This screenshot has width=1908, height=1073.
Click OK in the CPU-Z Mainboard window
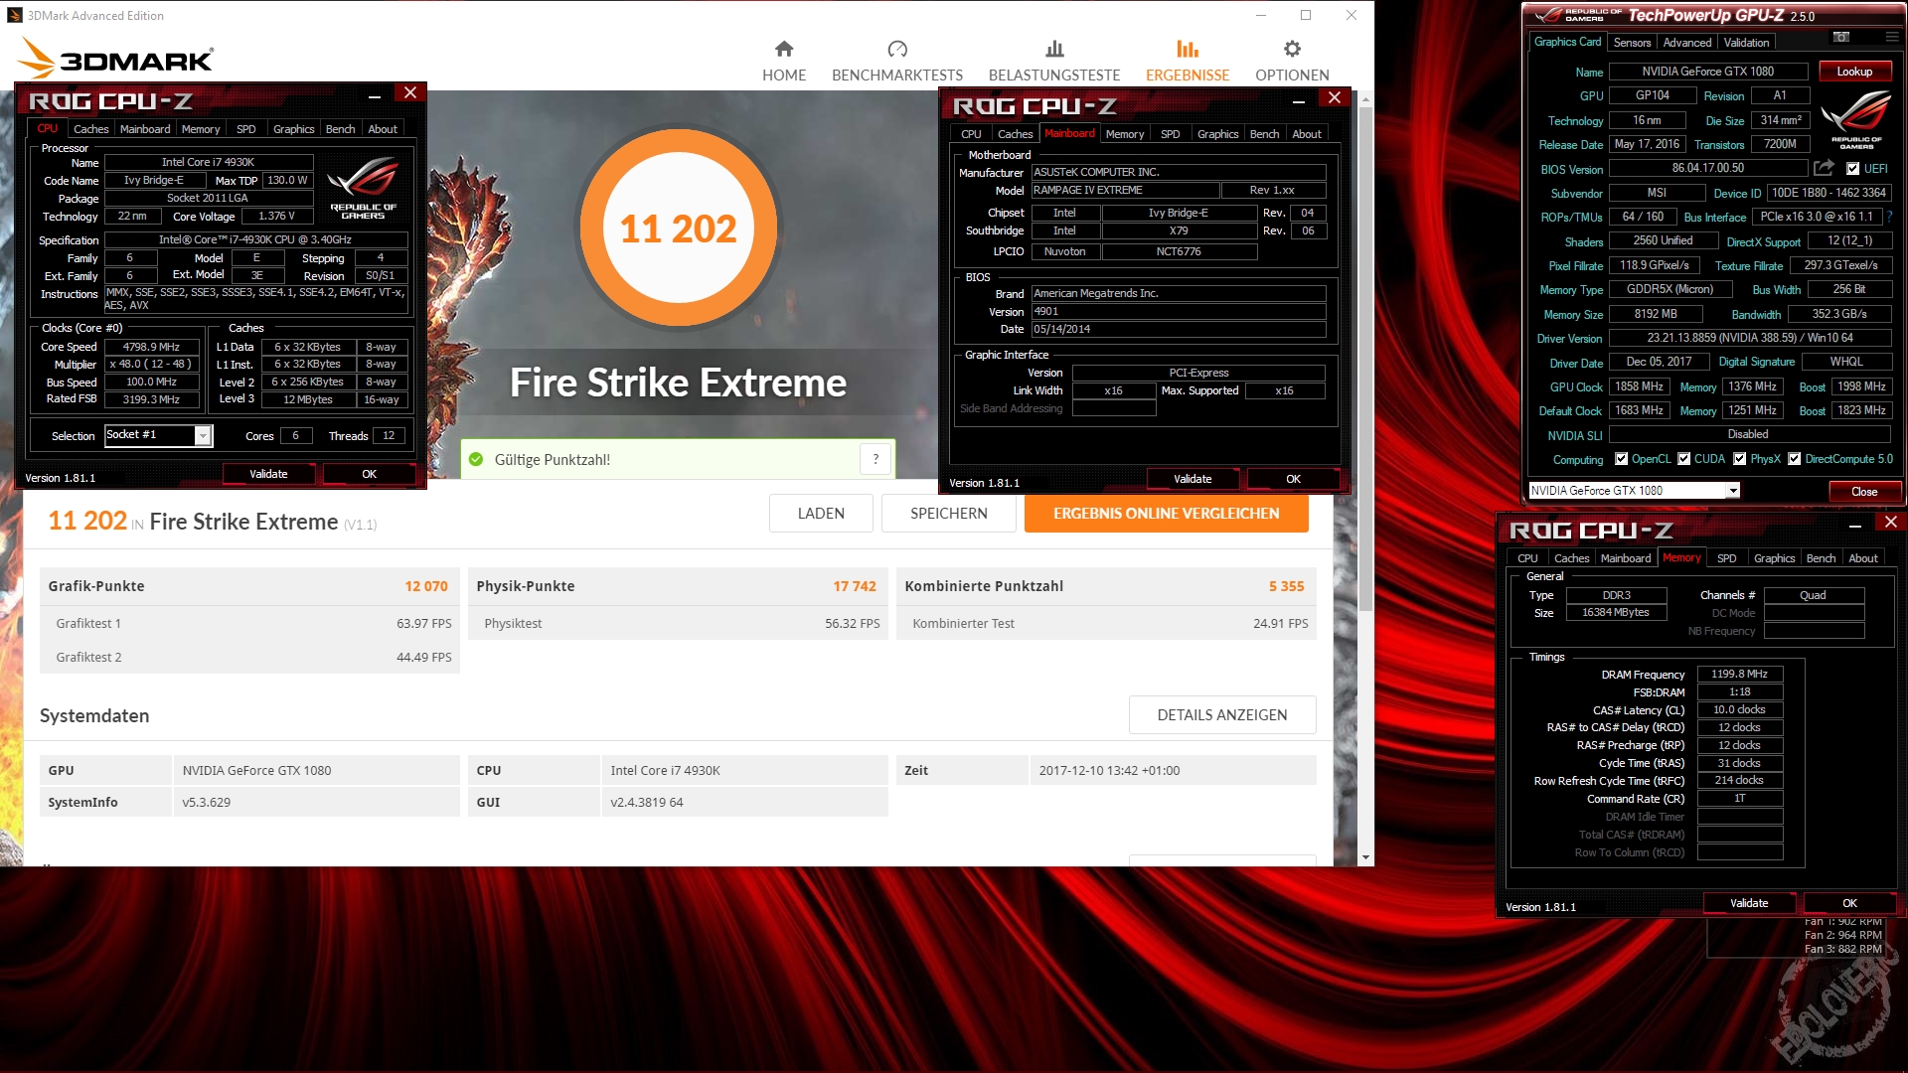tap(1293, 479)
